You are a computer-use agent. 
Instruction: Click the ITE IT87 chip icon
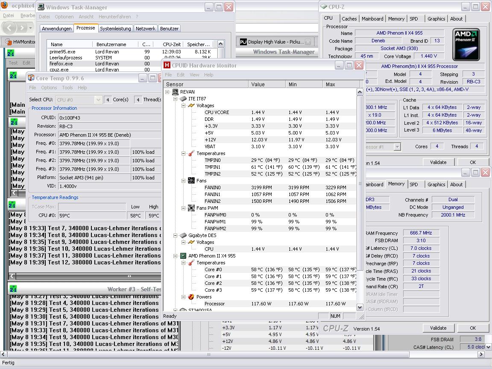(183, 99)
